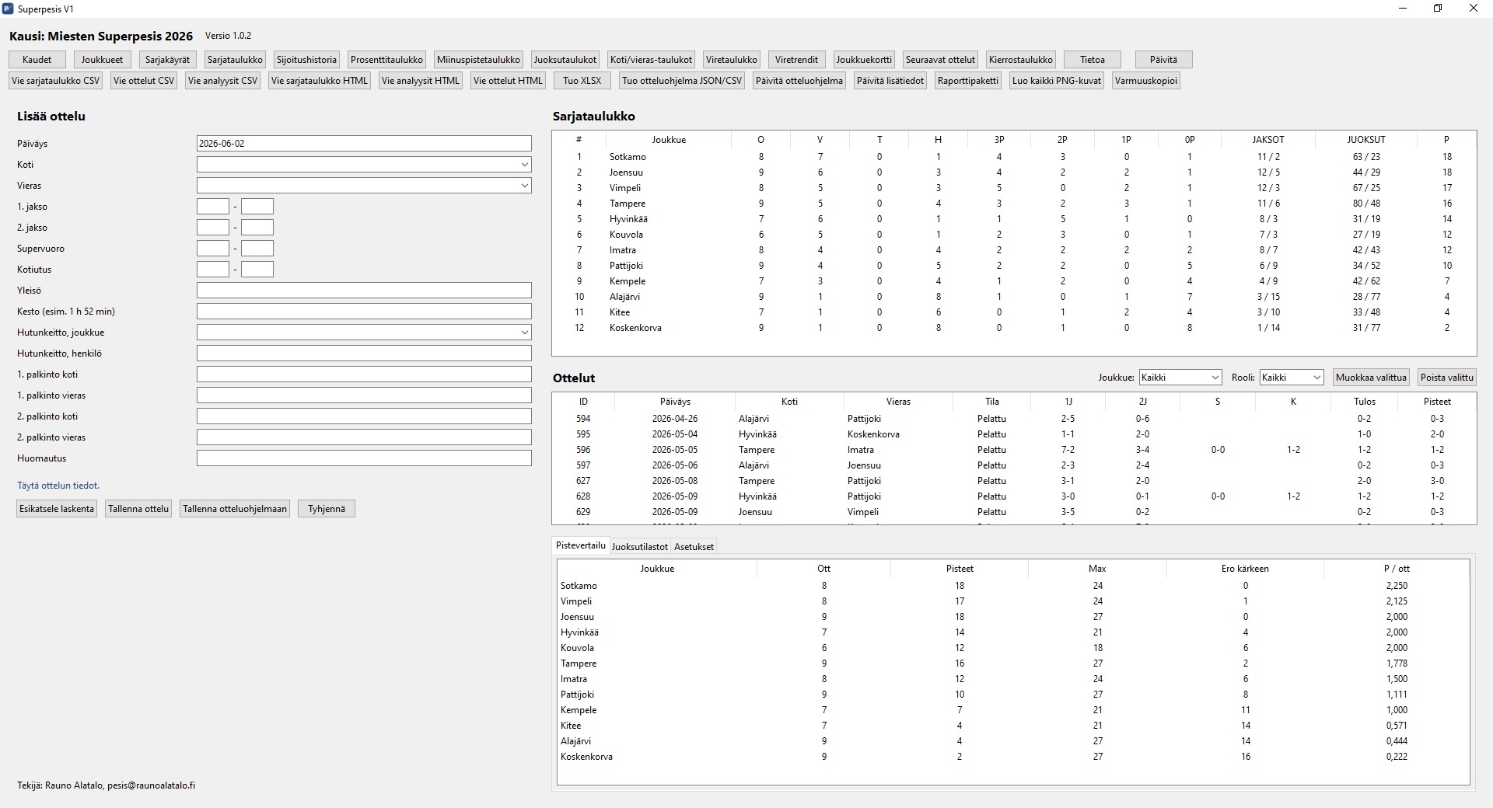This screenshot has width=1493, height=808.
Task: Open the Kierrostaulukko view
Action: point(1021,60)
